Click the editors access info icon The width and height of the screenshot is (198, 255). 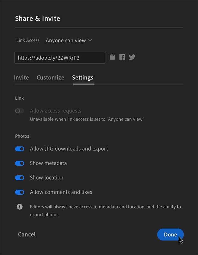click(19, 207)
